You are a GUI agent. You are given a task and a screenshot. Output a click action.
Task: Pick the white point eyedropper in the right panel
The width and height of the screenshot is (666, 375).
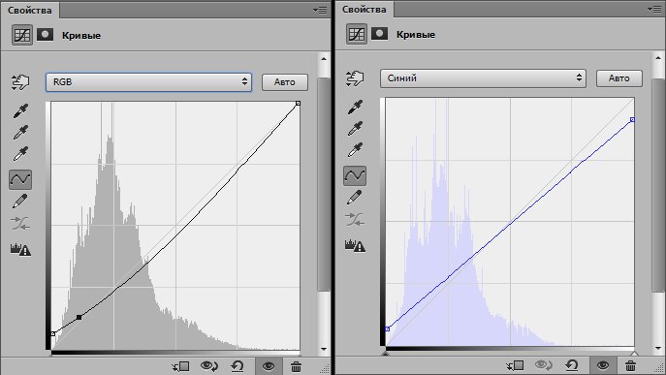(355, 149)
